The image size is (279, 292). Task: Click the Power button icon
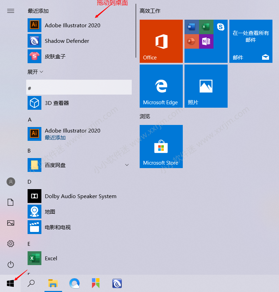pos(11,264)
